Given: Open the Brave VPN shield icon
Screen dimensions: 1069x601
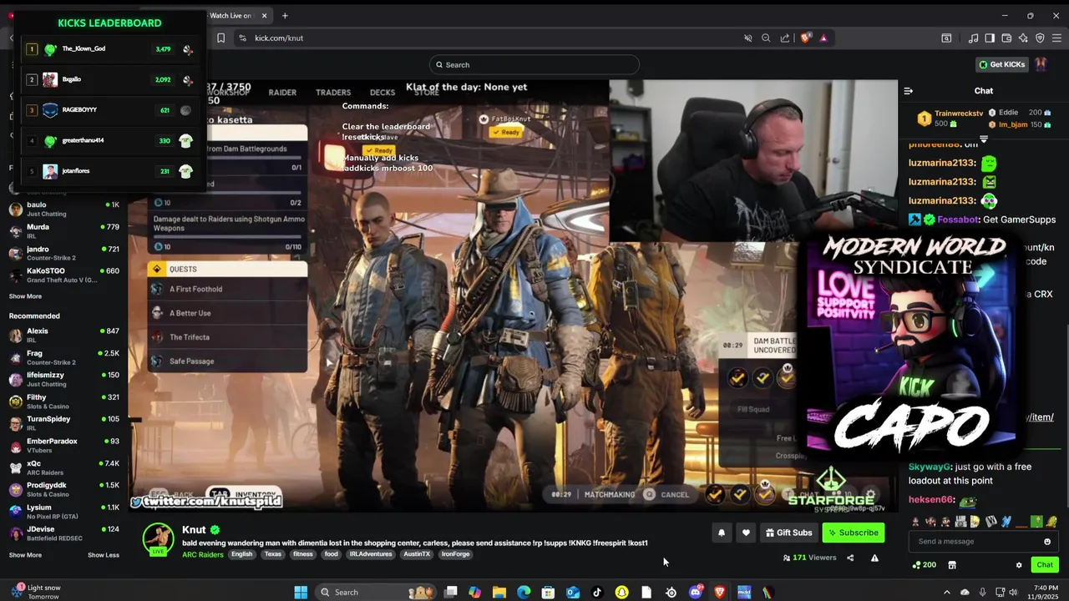Looking at the screenshot, I should point(1040,38).
